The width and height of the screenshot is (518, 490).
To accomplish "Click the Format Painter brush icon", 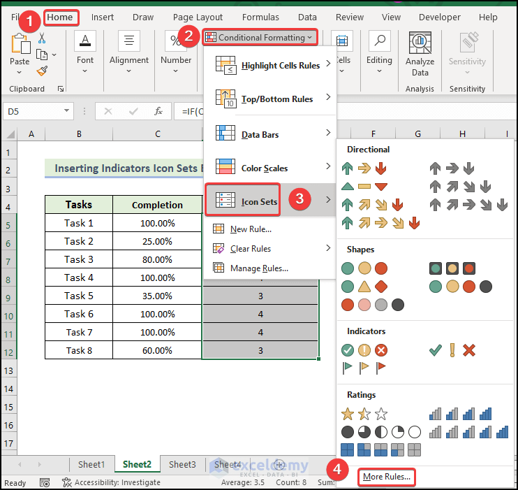I will pyautogui.click(x=42, y=70).
